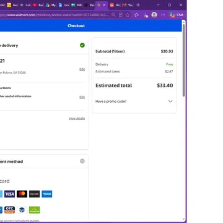Viewport: 223px width, 223px height.
Task: Click the $33.40 estimated total amount
Action: pos(165,85)
